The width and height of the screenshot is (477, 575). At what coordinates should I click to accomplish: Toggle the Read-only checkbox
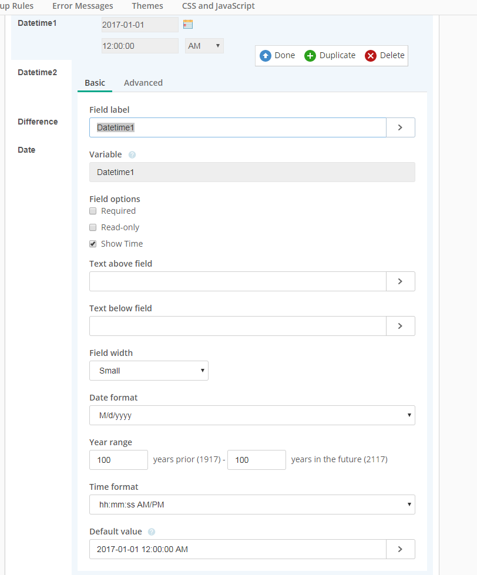pyautogui.click(x=93, y=227)
